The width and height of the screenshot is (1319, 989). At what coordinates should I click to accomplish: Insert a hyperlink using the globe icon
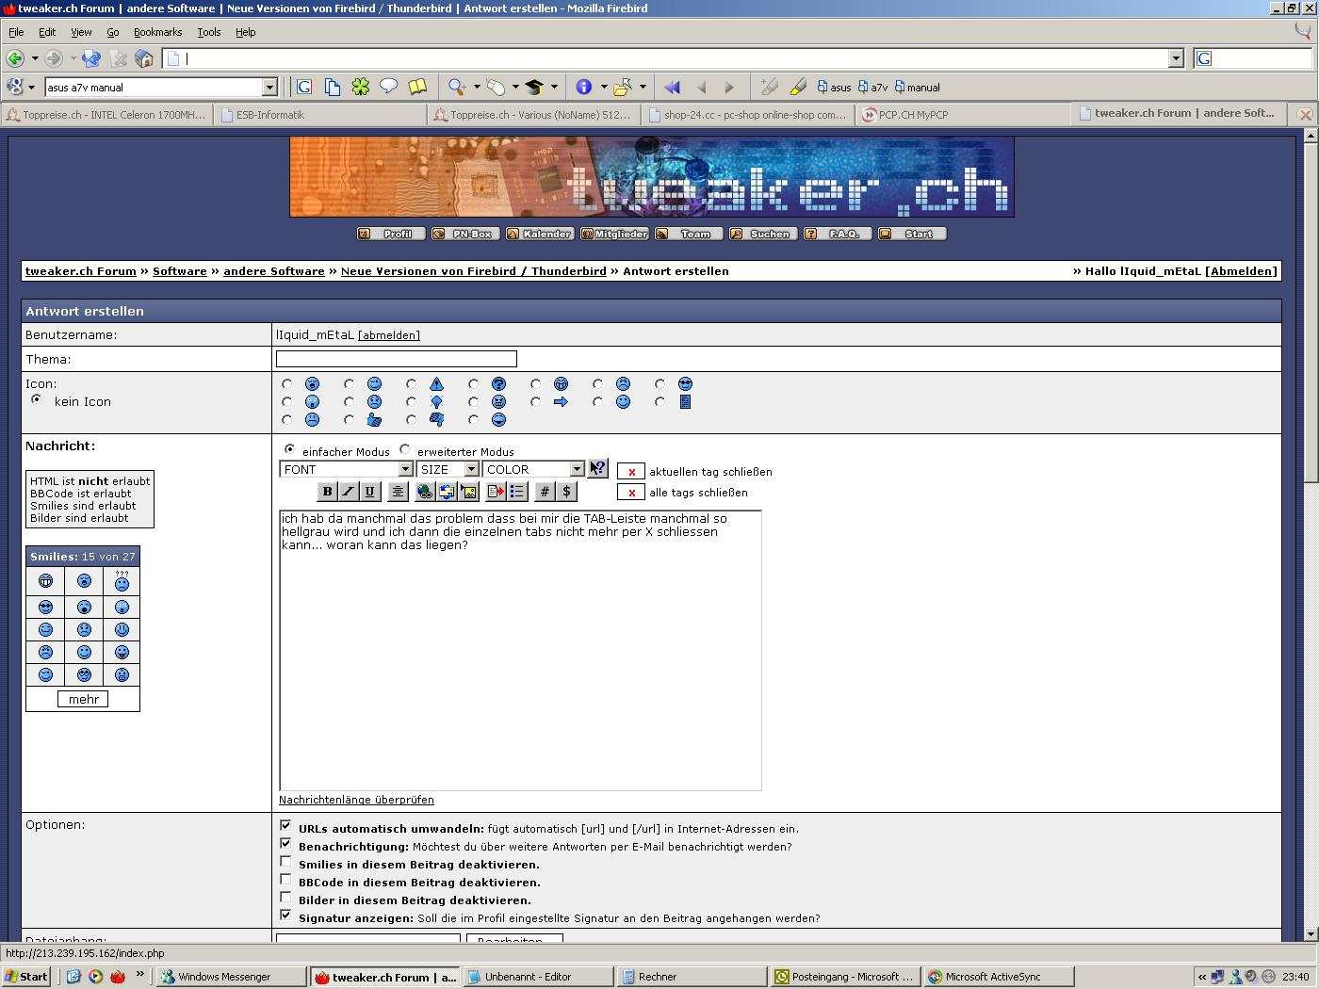pos(425,492)
